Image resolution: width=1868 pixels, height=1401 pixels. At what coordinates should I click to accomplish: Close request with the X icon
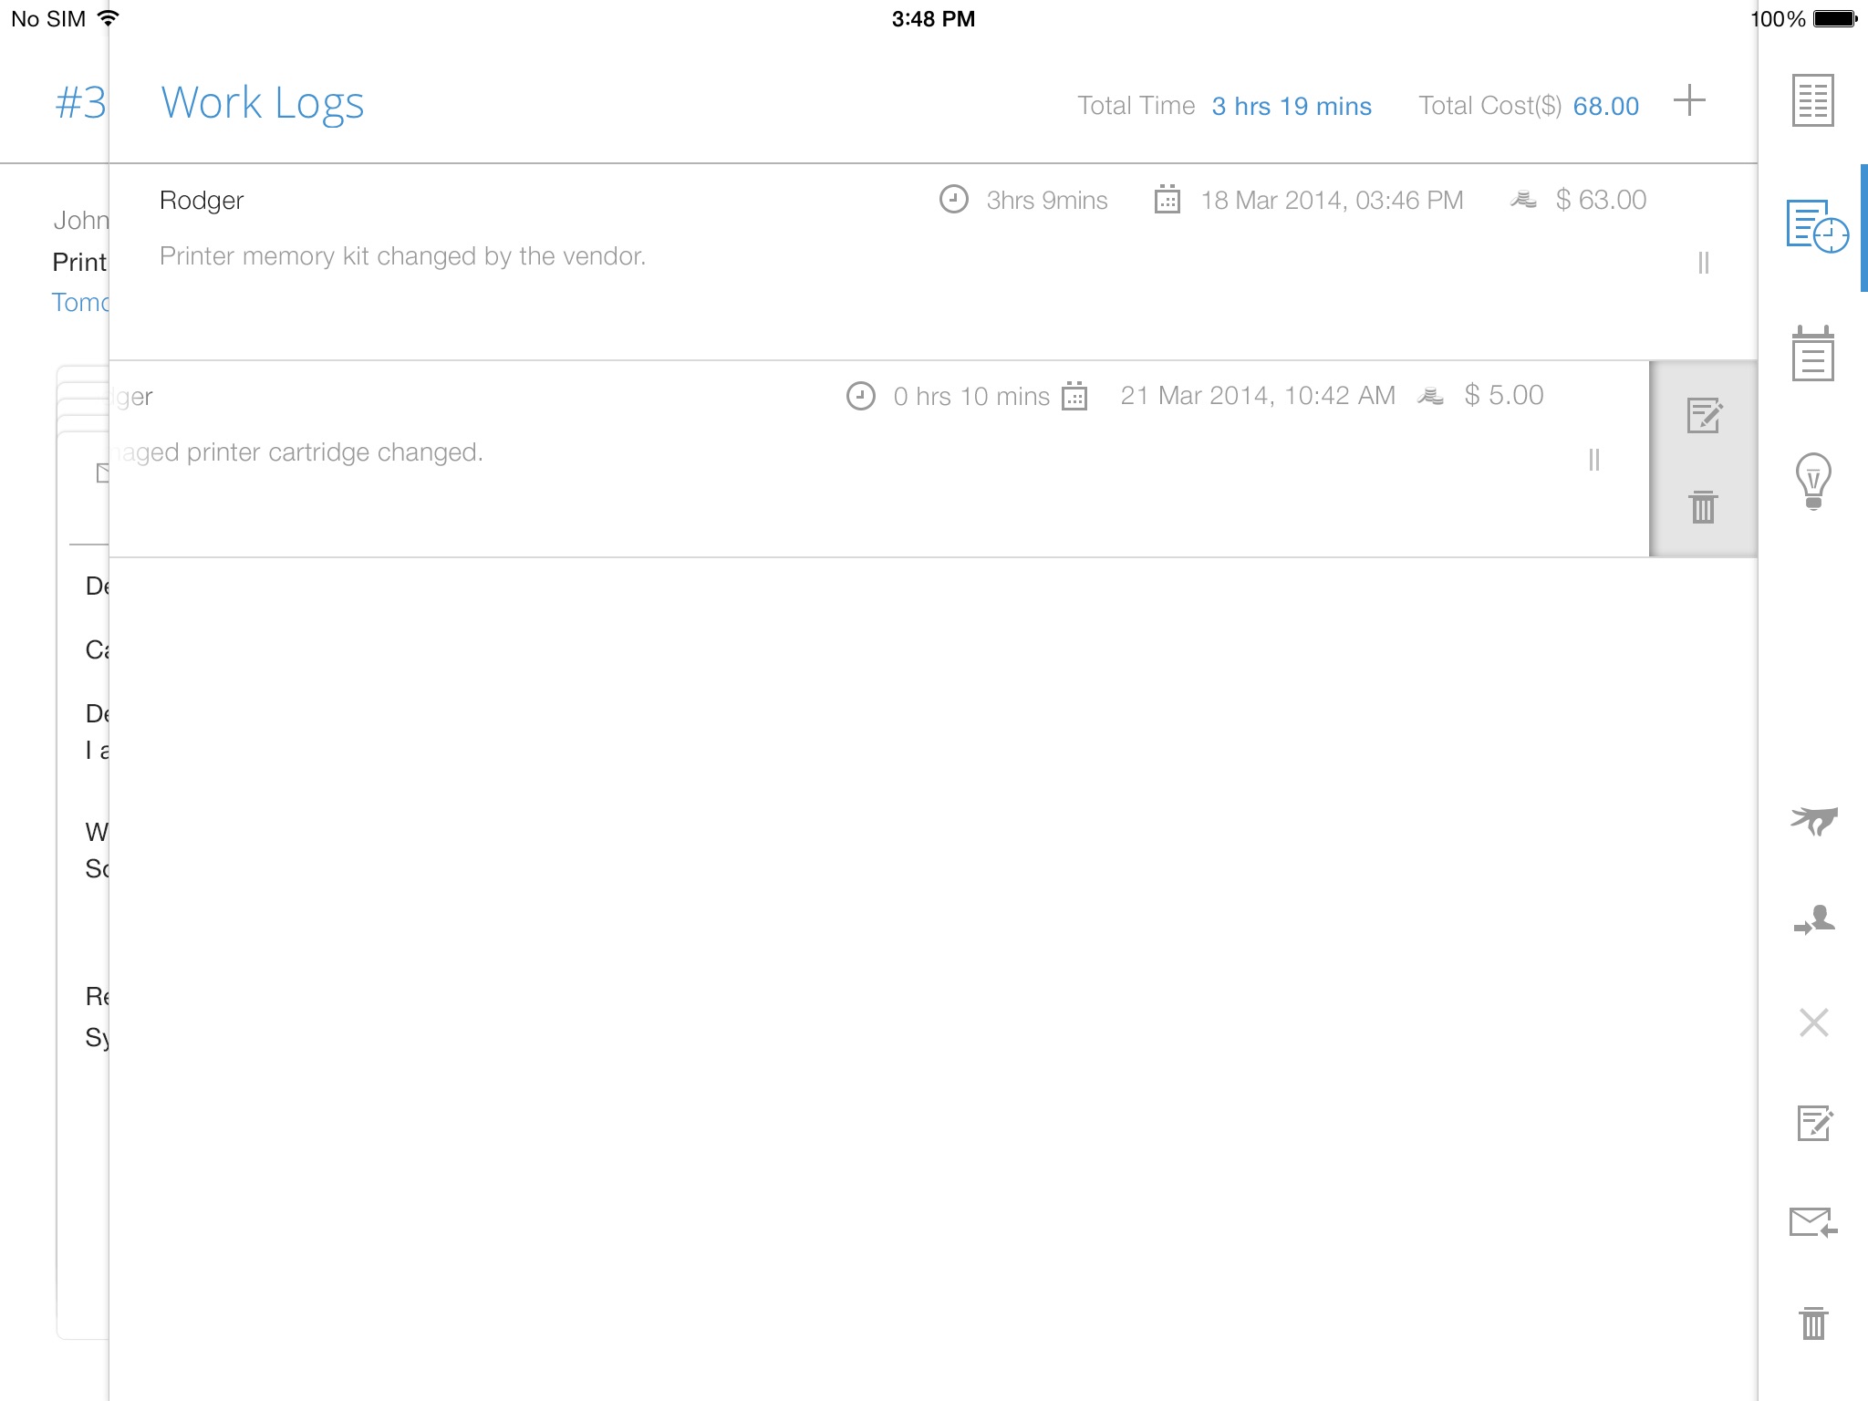tap(1814, 1022)
